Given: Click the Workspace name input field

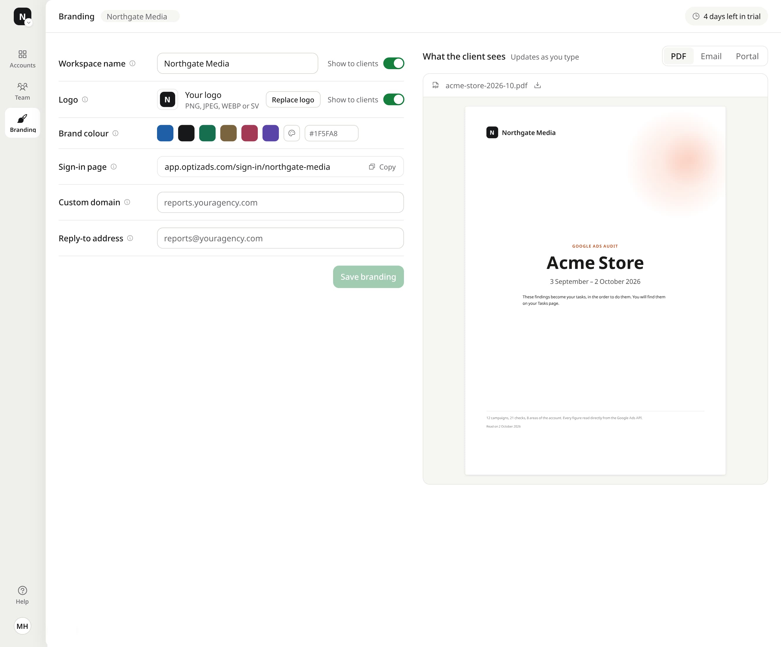Looking at the screenshot, I should [x=238, y=63].
